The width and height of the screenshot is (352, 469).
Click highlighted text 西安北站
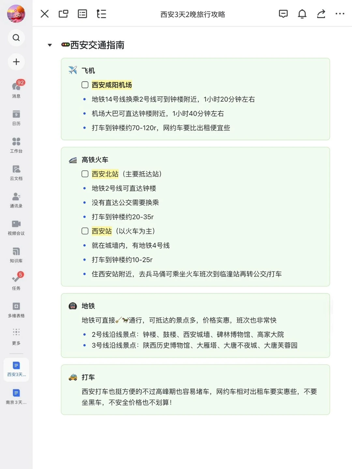point(105,174)
